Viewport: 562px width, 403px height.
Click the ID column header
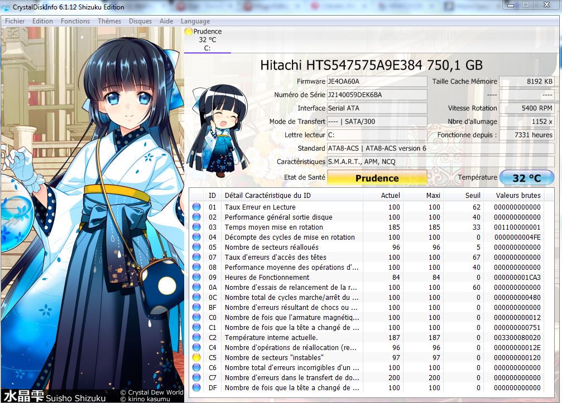[x=212, y=196]
